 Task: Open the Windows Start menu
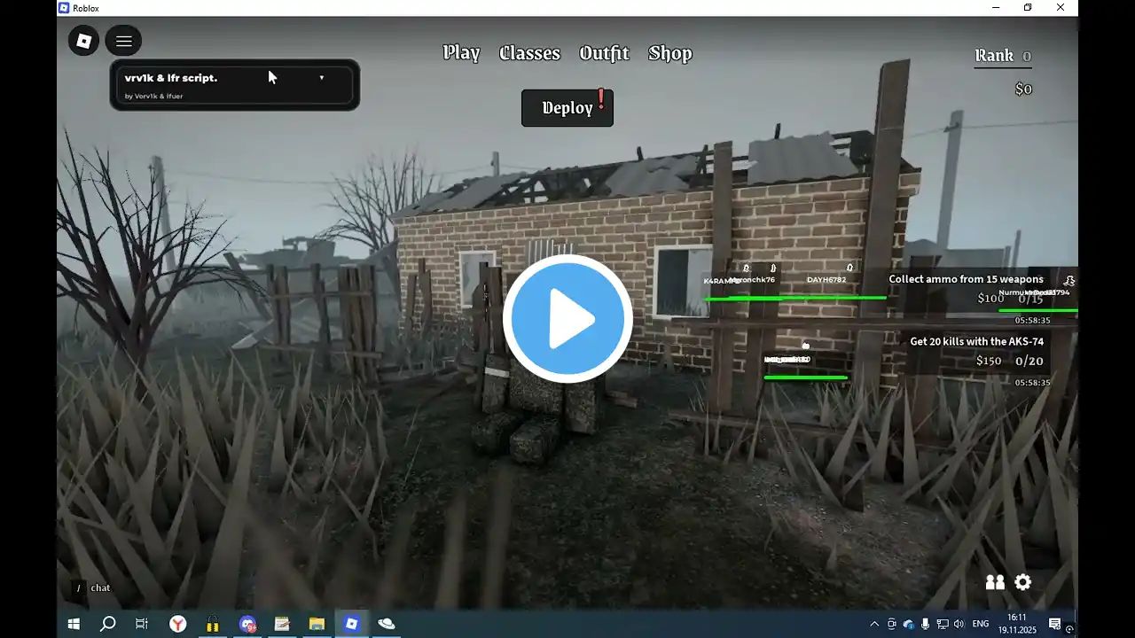click(74, 624)
